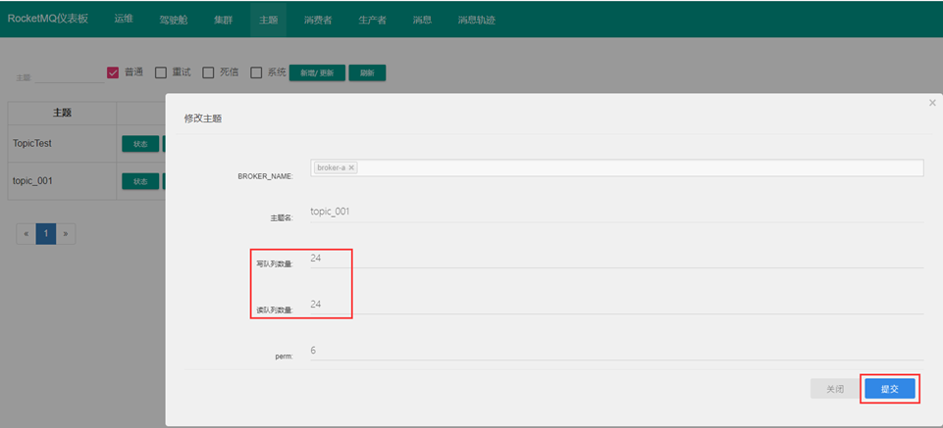Select page 1 in pagination
This screenshot has height=428, width=943.
tap(46, 233)
